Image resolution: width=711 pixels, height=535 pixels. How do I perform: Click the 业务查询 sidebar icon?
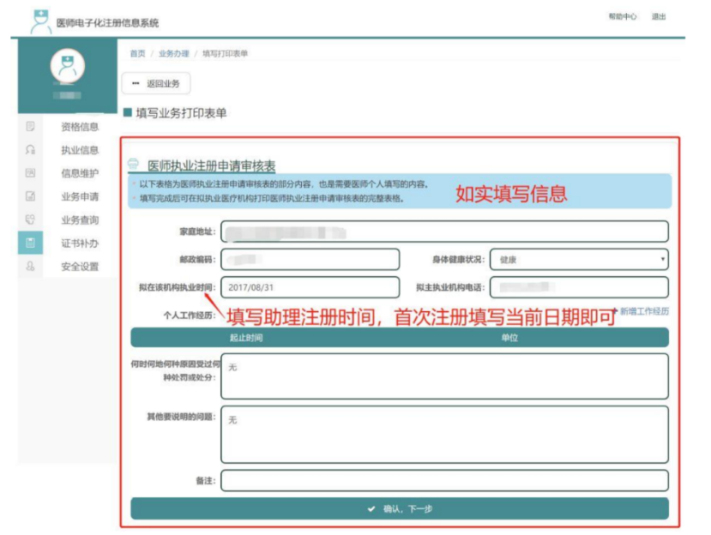pyautogui.click(x=30, y=219)
